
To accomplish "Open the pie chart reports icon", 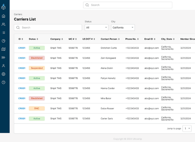I will click(4, 41).
